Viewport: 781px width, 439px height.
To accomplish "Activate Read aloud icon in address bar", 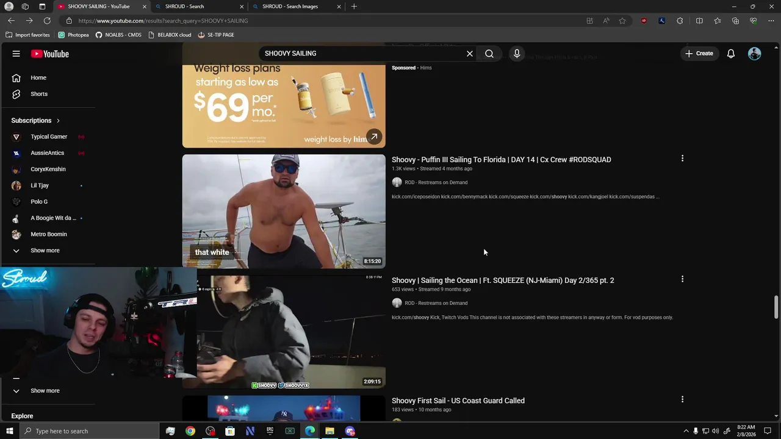I will pos(606,21).
